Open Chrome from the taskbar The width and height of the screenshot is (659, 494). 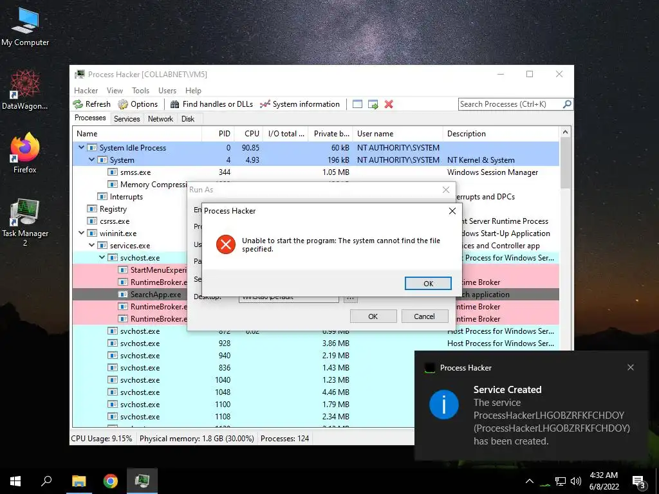111,481
